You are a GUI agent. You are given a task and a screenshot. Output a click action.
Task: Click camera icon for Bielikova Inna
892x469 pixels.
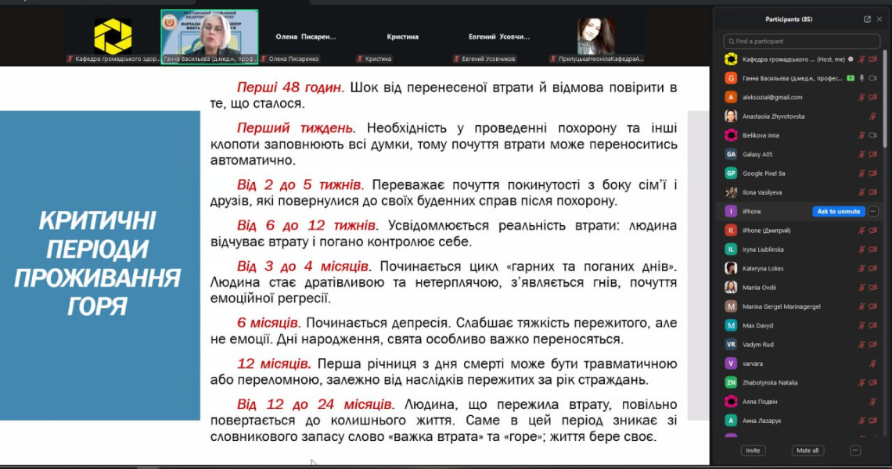tap(872, 135)
